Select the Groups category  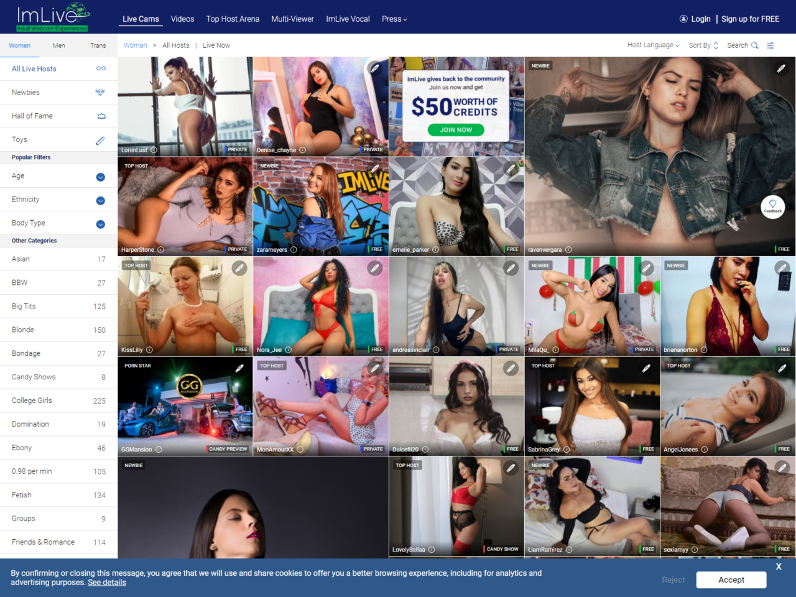(x=58, y=519)
